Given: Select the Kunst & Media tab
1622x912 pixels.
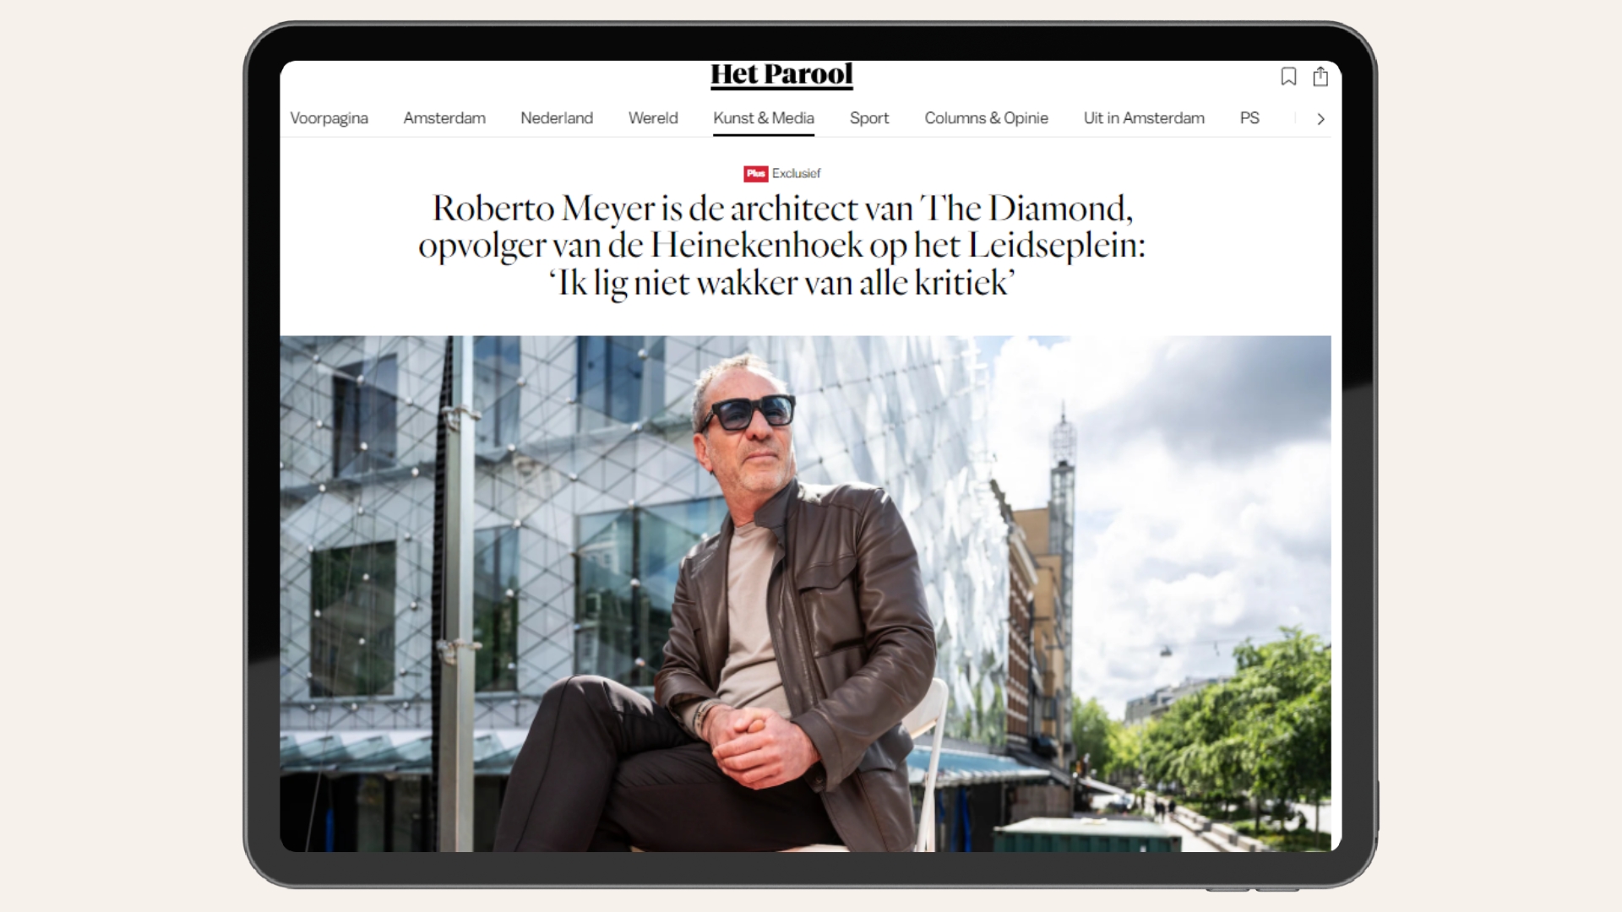Looking at the screenshot, I should tap(764, 118).
